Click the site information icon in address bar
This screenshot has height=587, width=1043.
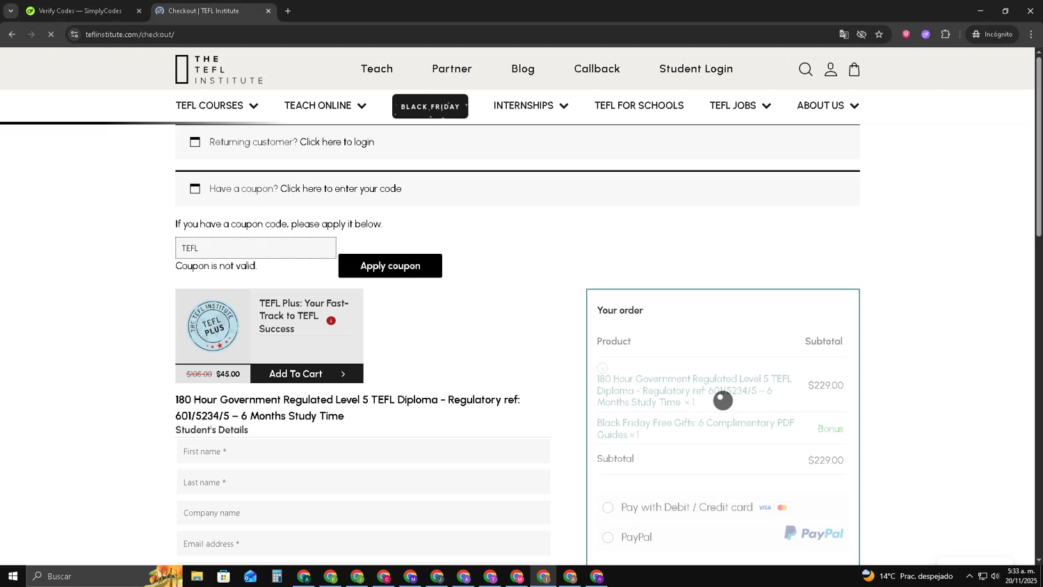pyautogui.click(x=74, y=34)
